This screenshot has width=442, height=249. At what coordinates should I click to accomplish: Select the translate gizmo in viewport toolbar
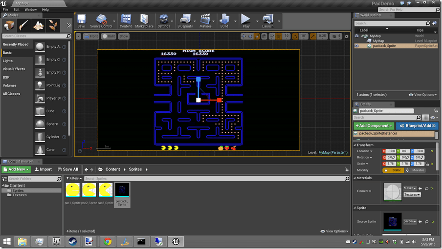click(x=243, y=36)
